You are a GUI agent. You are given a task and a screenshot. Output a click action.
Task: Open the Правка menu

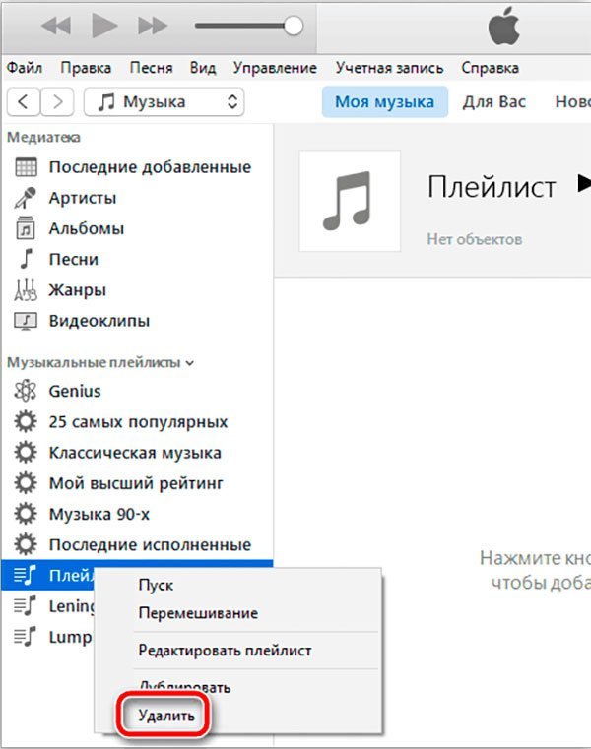(x=86, y=68)
